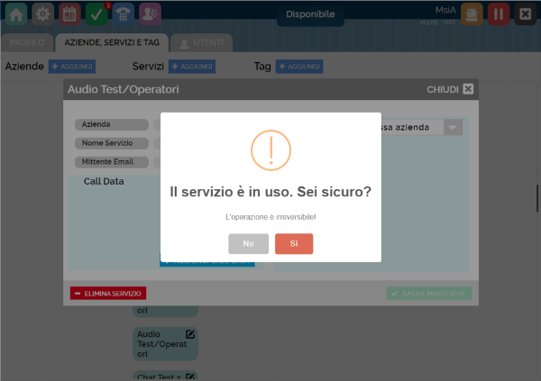This screenshot has height=381, width=541.
Task: Open the home icon in top toolbar
Action: pyautogui.click(x=16, y=14)
